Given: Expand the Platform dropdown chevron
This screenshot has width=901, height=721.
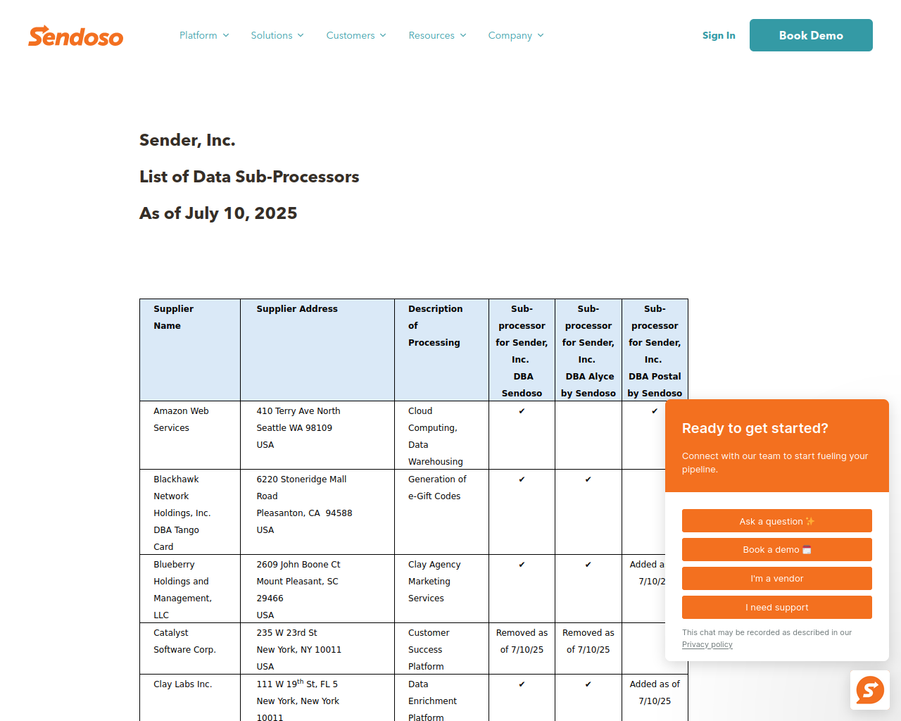Looking at the screenshot, I should 226,35.
